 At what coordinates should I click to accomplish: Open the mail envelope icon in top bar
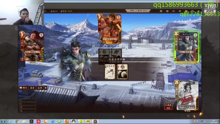(167, 11)
